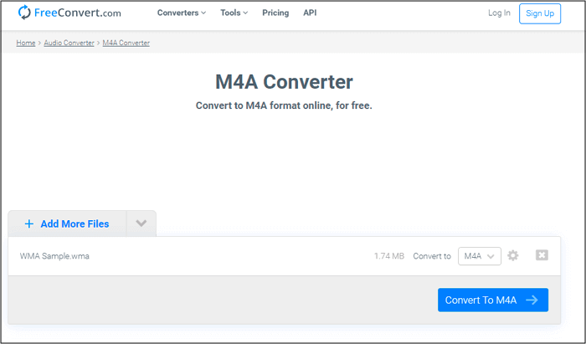This screenshot has height=344, width=586.
Task: Click the M4A Converter breadcrumb link
Action: point(126,43)
